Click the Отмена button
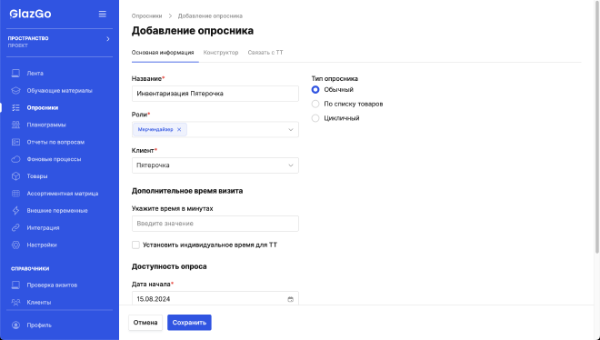Screen dimensions: 600x340 145,323
